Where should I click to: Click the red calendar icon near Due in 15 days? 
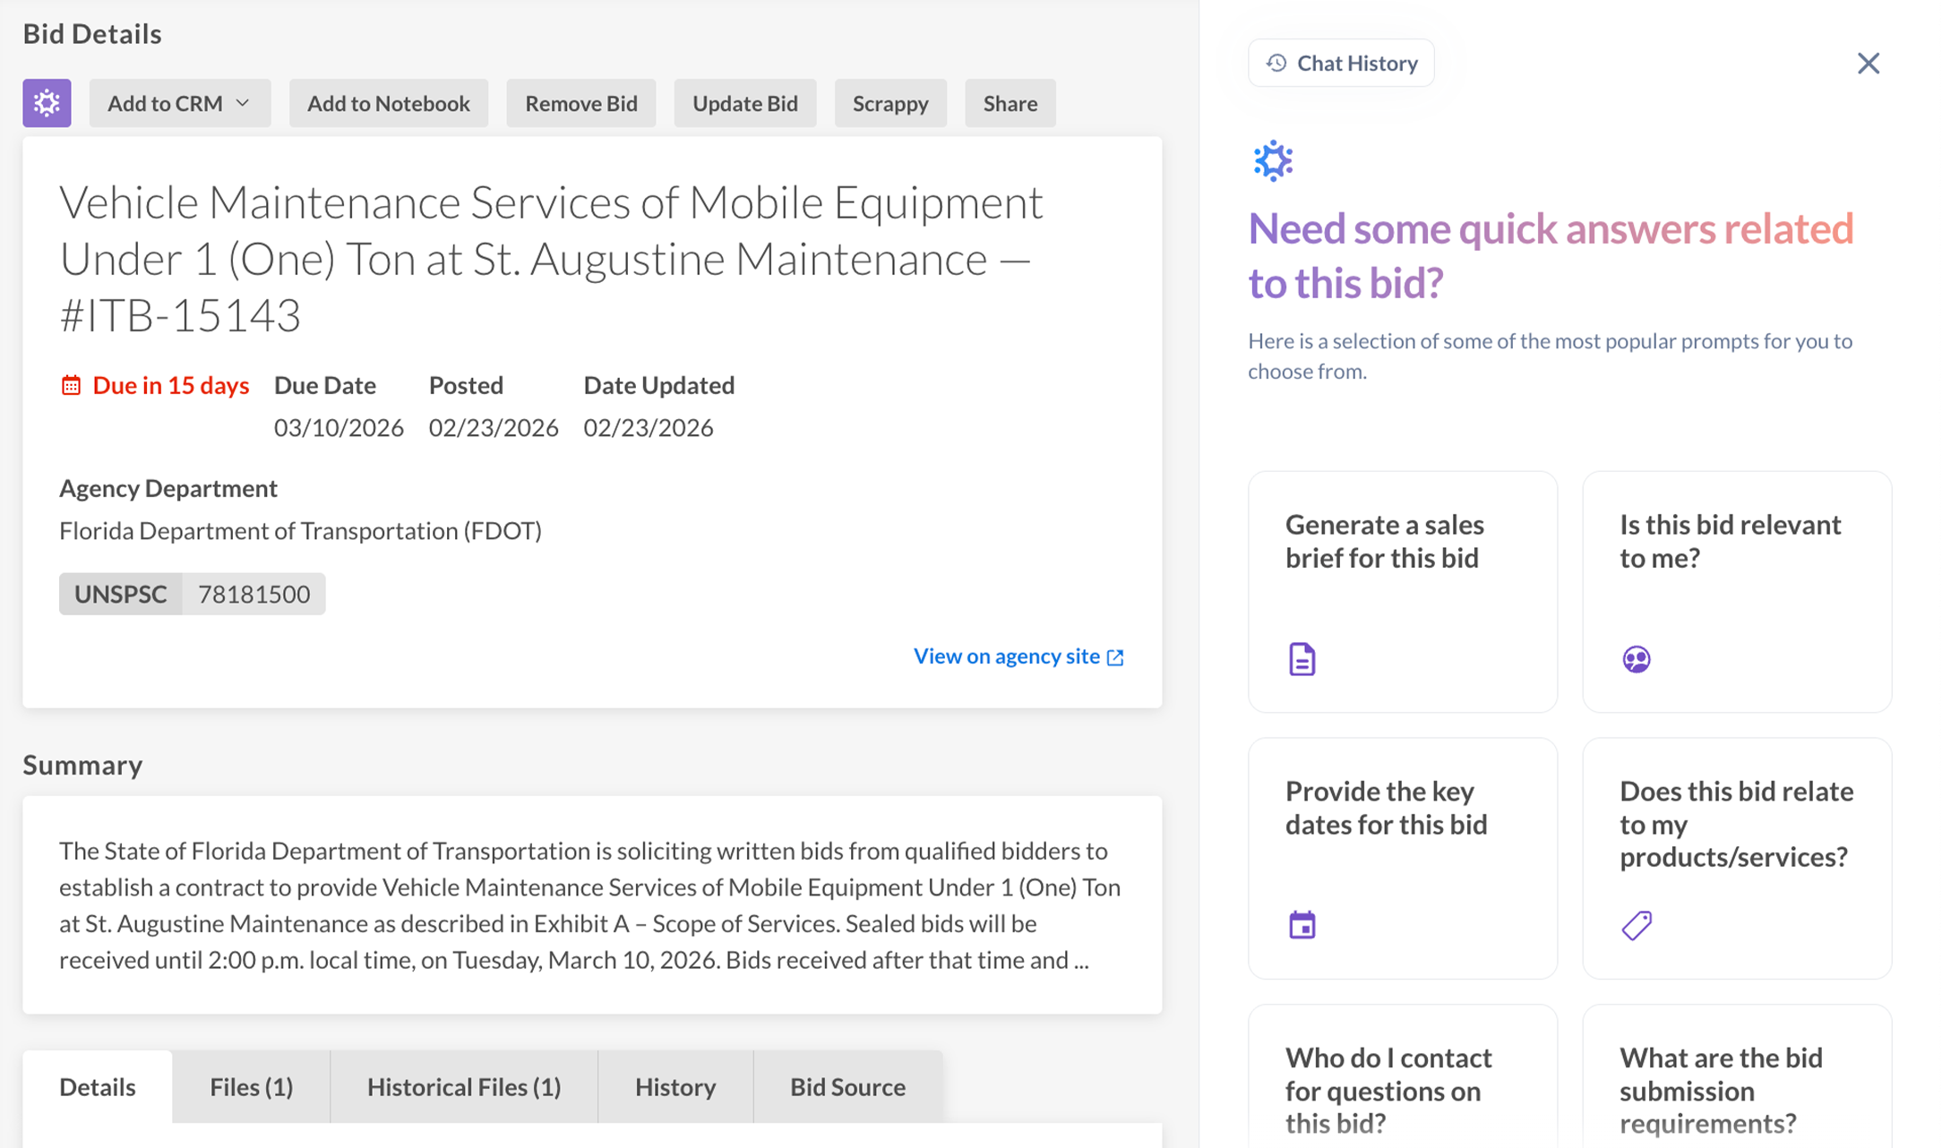(71, 385)
